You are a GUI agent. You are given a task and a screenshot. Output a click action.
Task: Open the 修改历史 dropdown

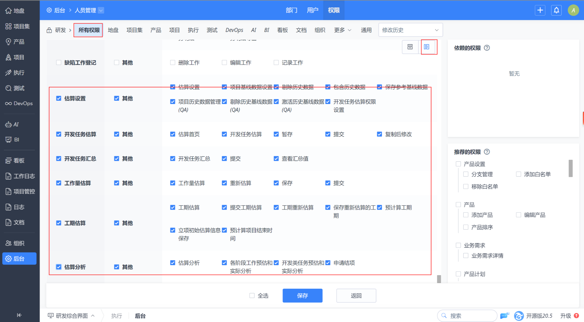[x=410, y=30]
